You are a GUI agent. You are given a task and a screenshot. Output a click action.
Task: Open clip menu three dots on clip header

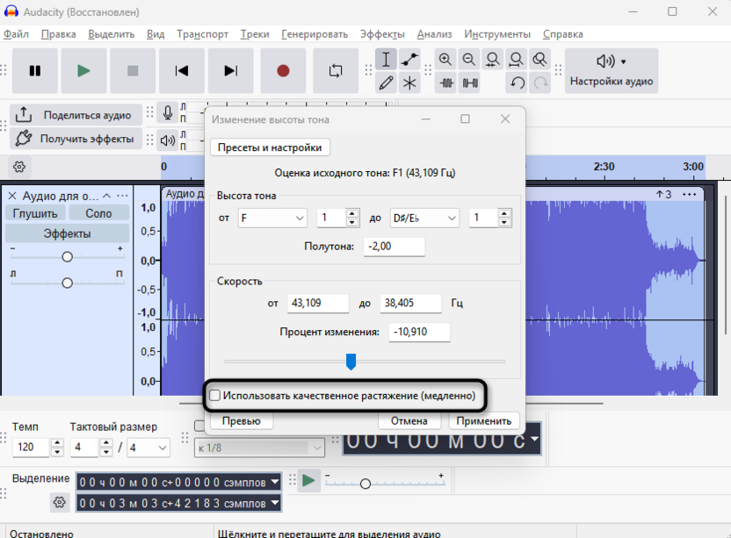pyautogui.click(x=689, y=194)
